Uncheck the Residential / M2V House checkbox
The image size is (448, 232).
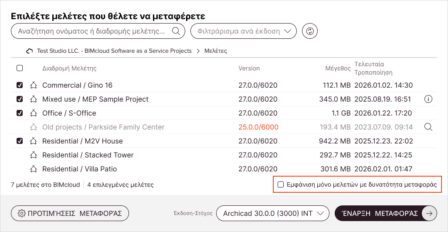20,141
